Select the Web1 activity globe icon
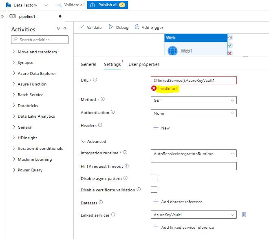The image size is (269, 239). [172, 51]
